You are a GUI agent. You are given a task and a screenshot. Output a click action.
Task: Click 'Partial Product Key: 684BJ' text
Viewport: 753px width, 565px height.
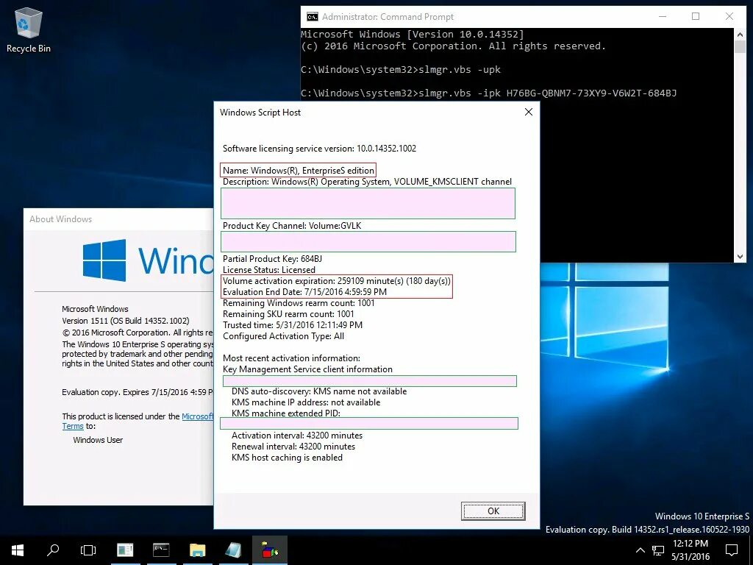tap(272, 259)
